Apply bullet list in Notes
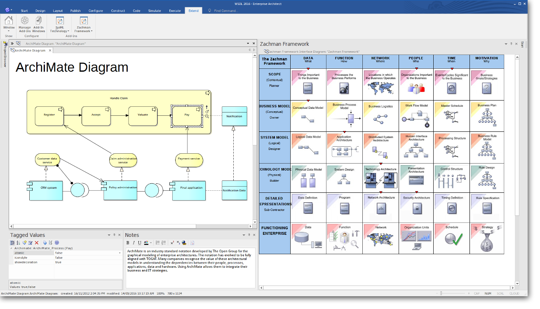This screenshot has width=540, height=309. 158,243
